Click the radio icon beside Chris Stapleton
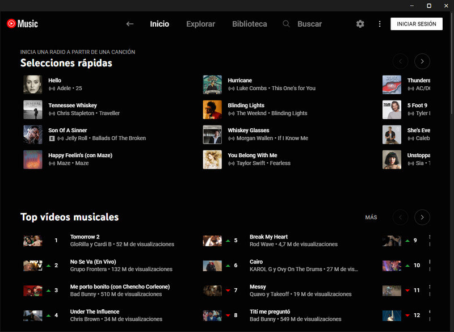The image size is (454, 332). [x=52, y=114]
